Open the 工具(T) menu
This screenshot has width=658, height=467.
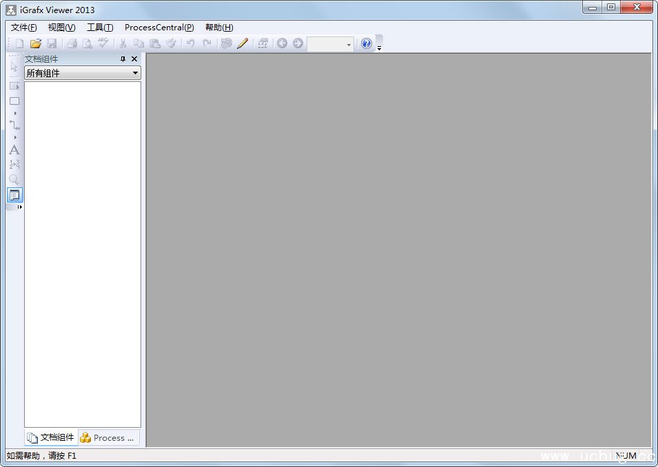point(100,28)
